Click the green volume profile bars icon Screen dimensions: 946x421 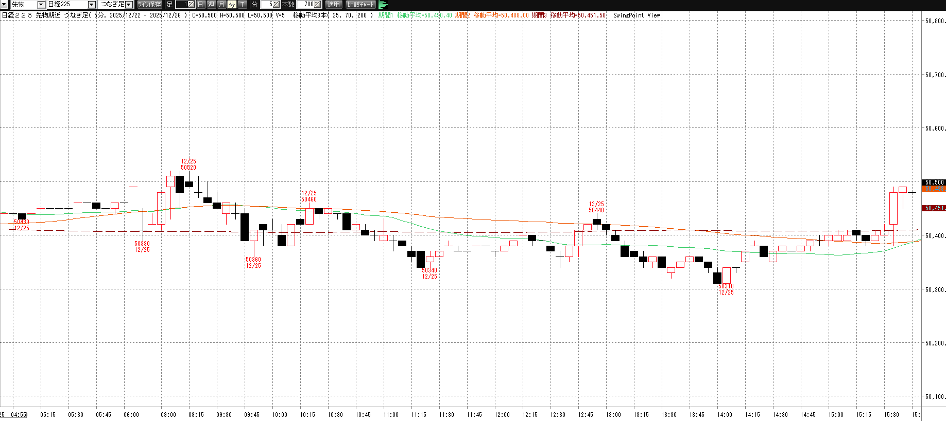click(383, 5)
